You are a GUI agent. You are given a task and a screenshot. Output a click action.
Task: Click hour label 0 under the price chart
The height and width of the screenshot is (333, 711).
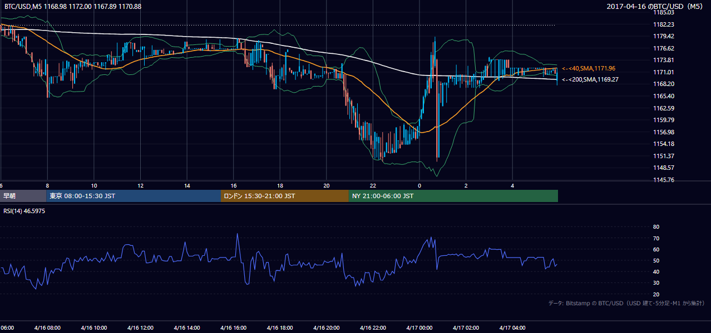coord(419,185)
